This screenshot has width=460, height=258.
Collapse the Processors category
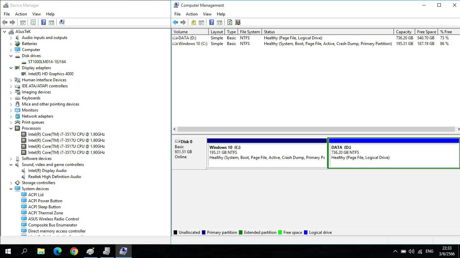click(x=11, y=128)
